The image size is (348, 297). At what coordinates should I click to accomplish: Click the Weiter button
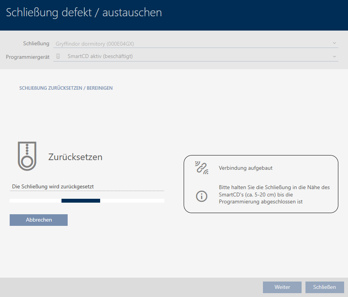[x=282, y=287]
